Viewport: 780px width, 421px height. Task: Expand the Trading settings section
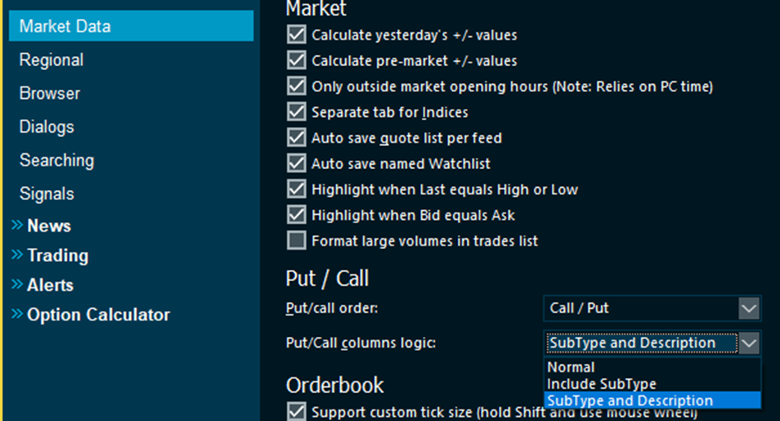point(57,255)
